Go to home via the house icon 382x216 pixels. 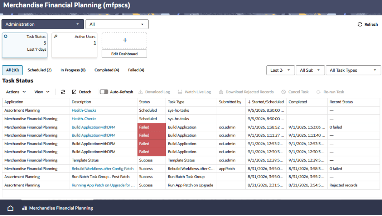pyautogui.click(x=10, y=208)
